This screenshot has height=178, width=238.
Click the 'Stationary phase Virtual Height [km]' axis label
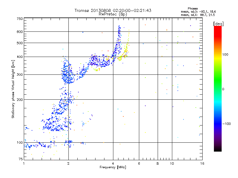coord(13,89)
